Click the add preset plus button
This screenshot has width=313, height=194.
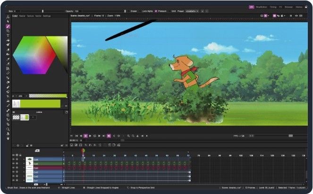point(202,11)
